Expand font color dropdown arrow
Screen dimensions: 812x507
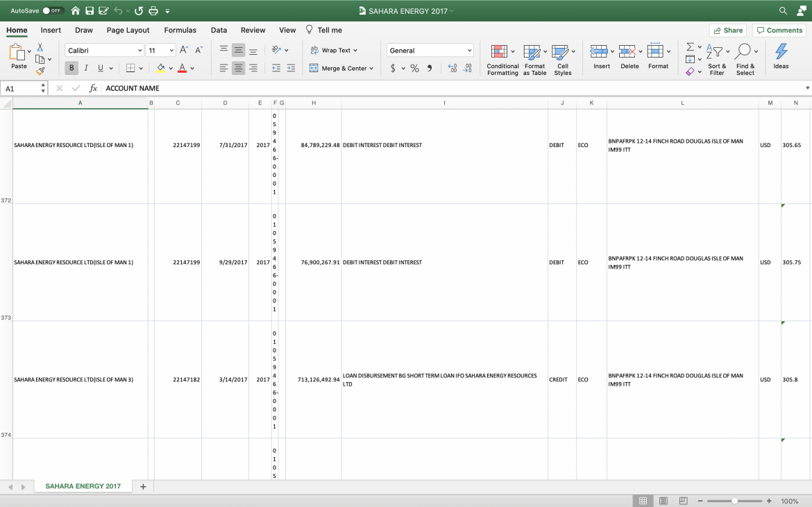coord(192,68)
